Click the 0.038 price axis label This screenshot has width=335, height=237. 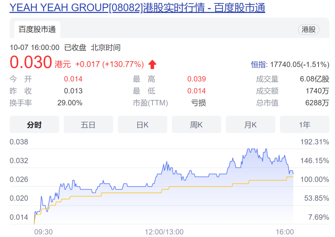click(x=19, y=142)
